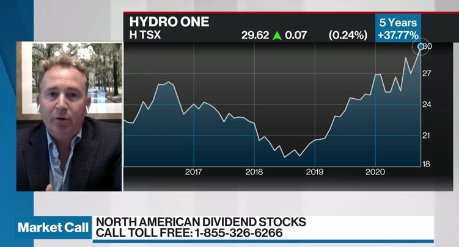Click the 21 price axis label
The image size is (459, 247).
(427, 135)
